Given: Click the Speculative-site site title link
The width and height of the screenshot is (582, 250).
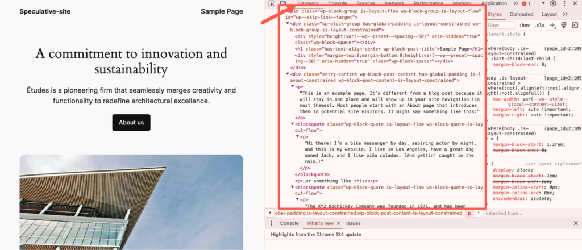Looking at the screenshot, I should (45, 11).
